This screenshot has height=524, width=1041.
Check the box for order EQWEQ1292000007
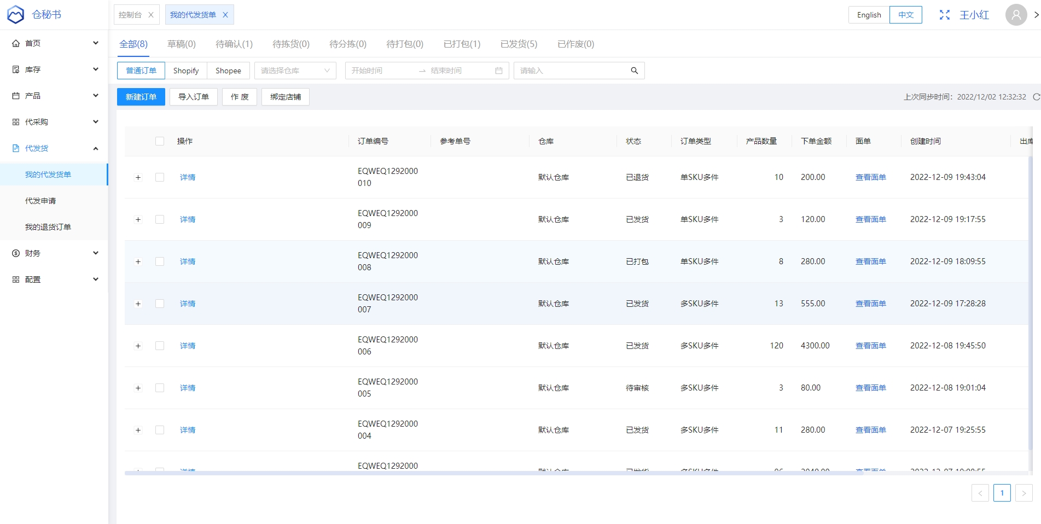point(160,304)
